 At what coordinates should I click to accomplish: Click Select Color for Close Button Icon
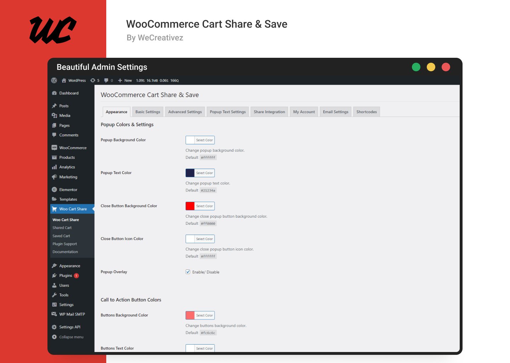(205, 239)
